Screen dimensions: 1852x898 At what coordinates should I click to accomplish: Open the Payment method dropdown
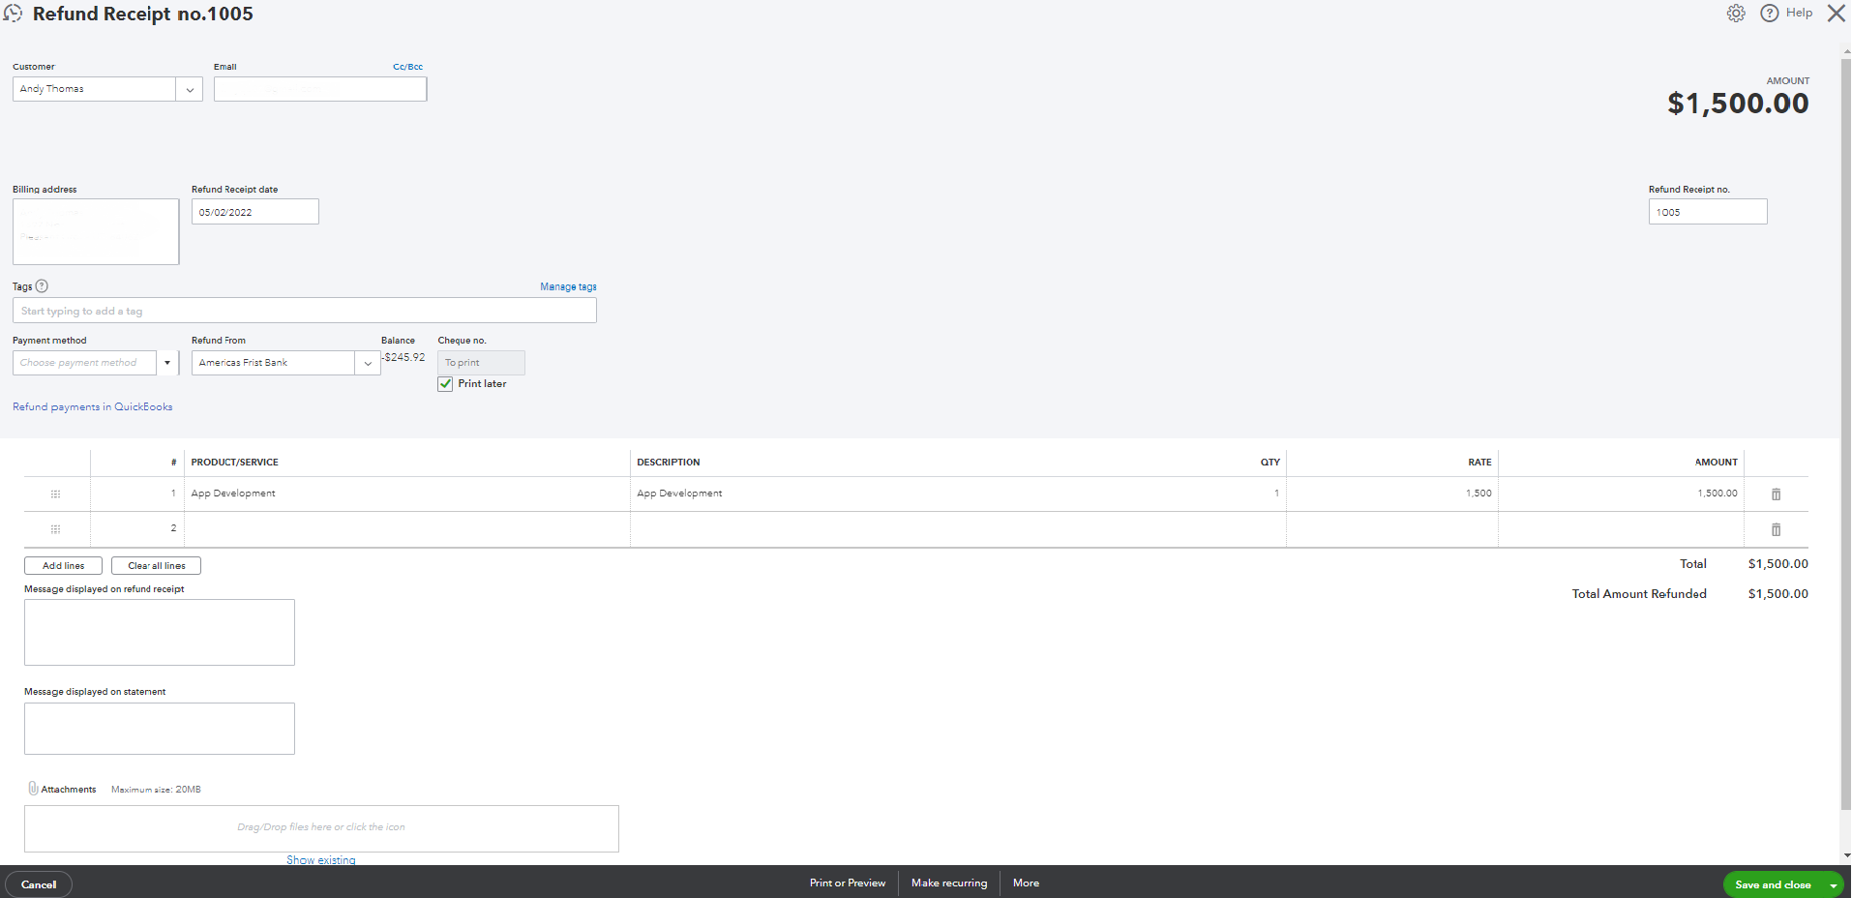(x=167, y=363)
